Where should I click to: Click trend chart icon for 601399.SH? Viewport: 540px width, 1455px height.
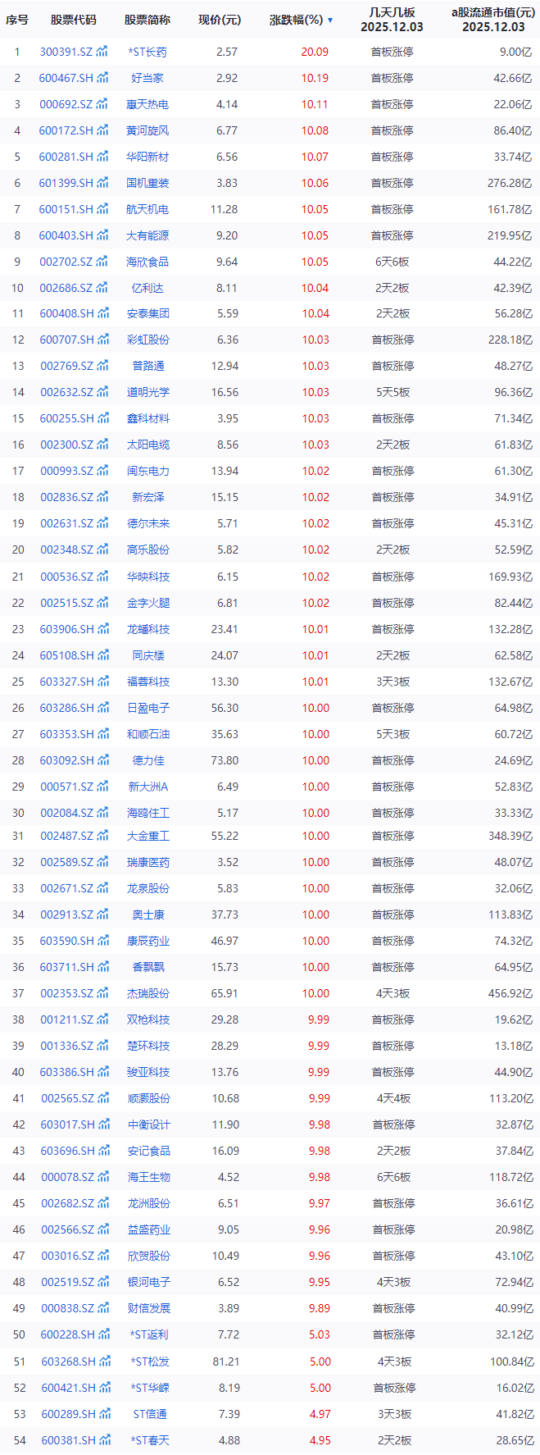[x=103, y=183]
